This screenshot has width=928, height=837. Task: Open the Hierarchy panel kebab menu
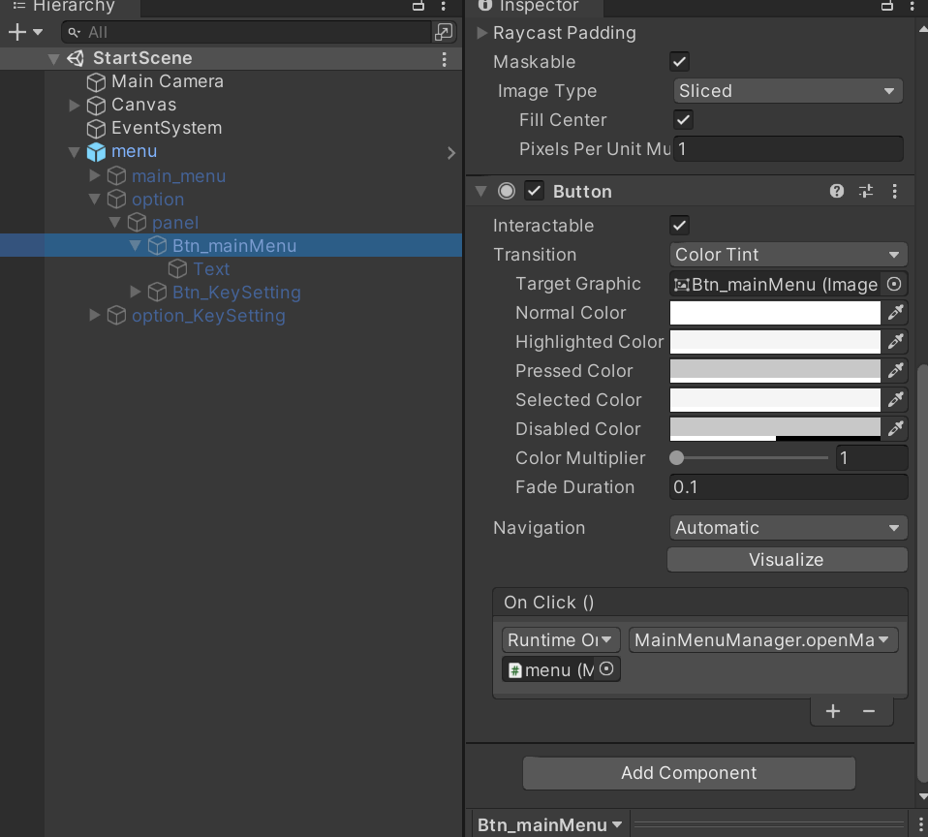(x=444, y=6)
